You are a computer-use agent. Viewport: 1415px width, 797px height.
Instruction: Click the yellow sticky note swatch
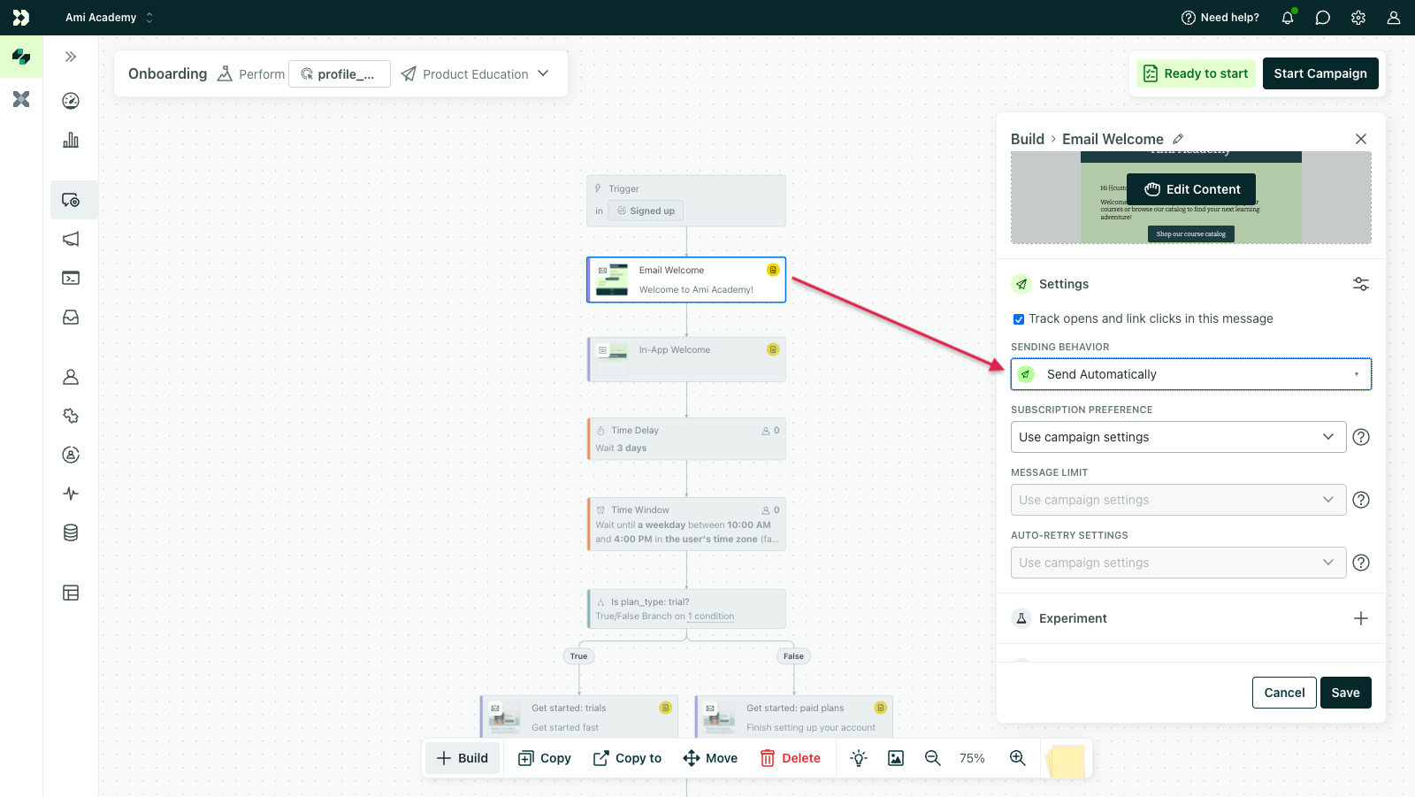pyautogui.click(x=1067, y=761)
